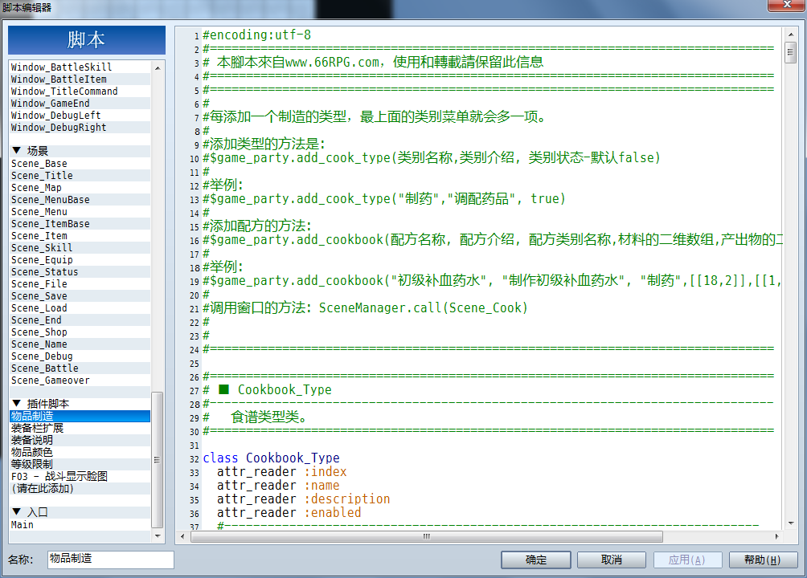Screen dimensions: 807x578
Task: Open the Scene_Shop script
Action: click(x=80, y=332)
